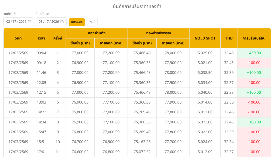
Task: Open calendar picker for end date
Action: coord(62,22)
